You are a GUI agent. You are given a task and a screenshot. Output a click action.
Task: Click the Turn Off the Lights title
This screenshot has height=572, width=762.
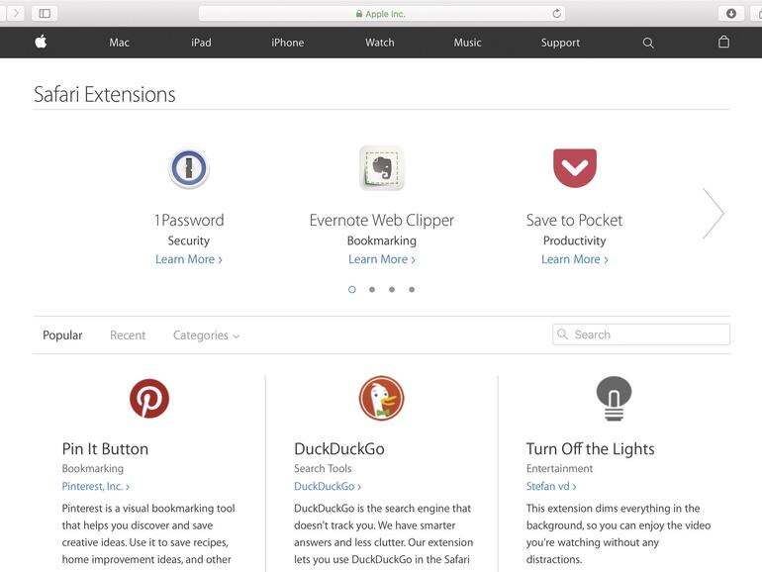pos(591,449)
